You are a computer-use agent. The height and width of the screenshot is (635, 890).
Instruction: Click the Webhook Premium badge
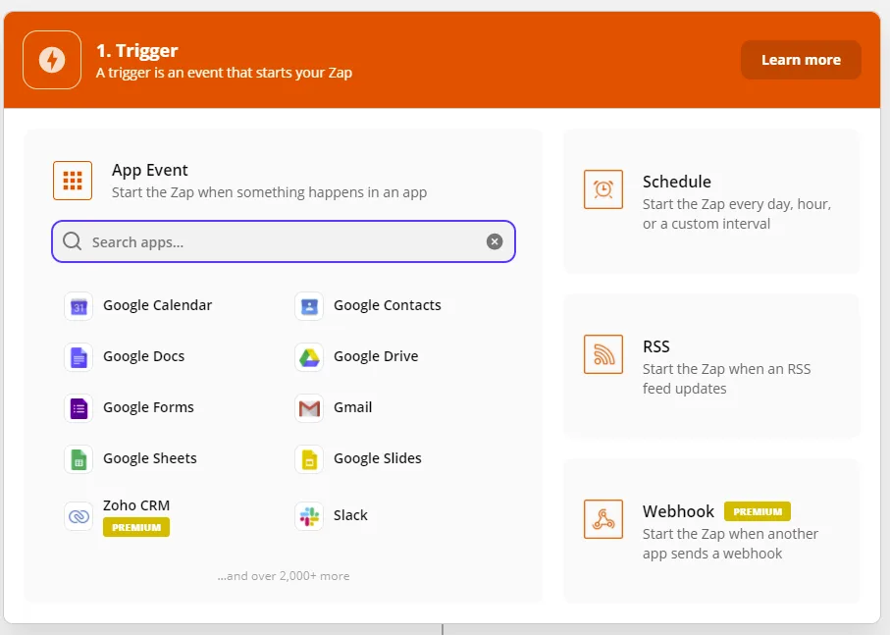pyautogui.click(x=758, y=511)
